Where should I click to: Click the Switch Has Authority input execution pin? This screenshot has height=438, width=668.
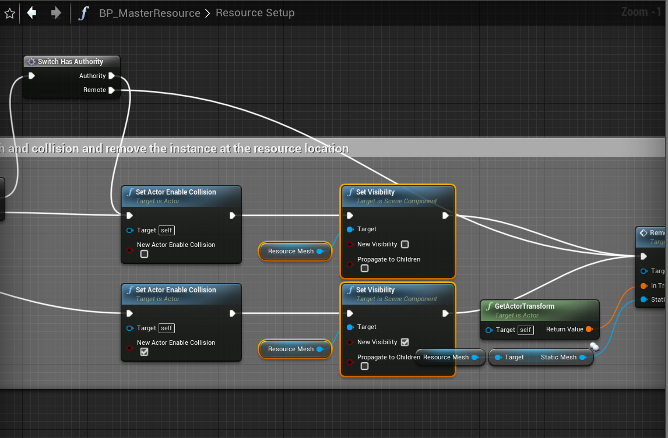click(x=31, y=76)
